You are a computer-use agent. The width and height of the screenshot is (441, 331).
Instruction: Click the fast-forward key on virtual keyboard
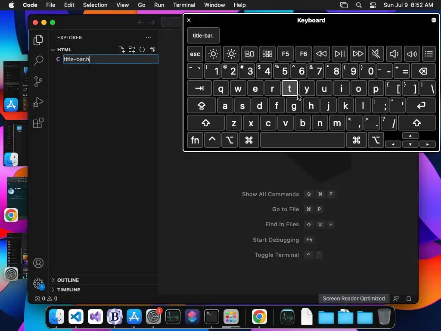[358, 54]
